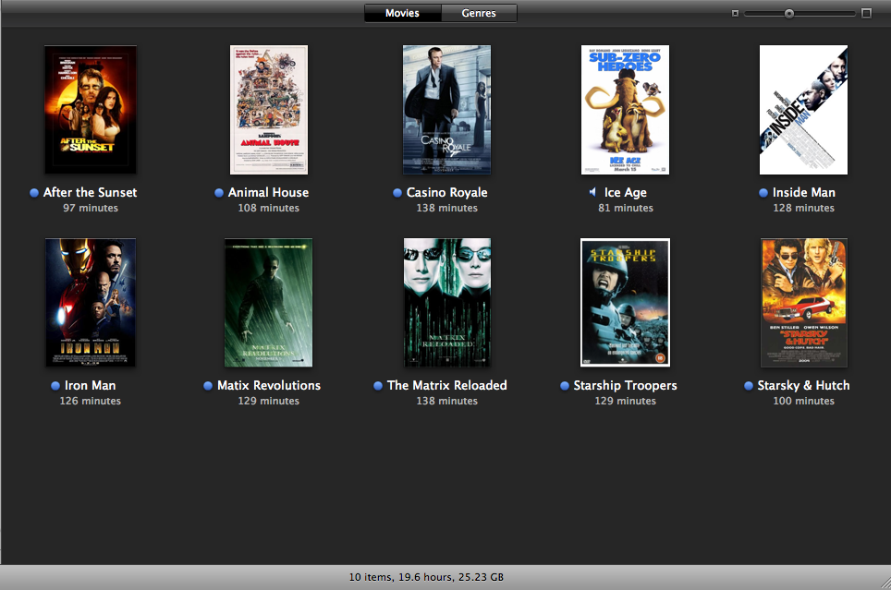Click the Inside Man title text

point(804,192)
